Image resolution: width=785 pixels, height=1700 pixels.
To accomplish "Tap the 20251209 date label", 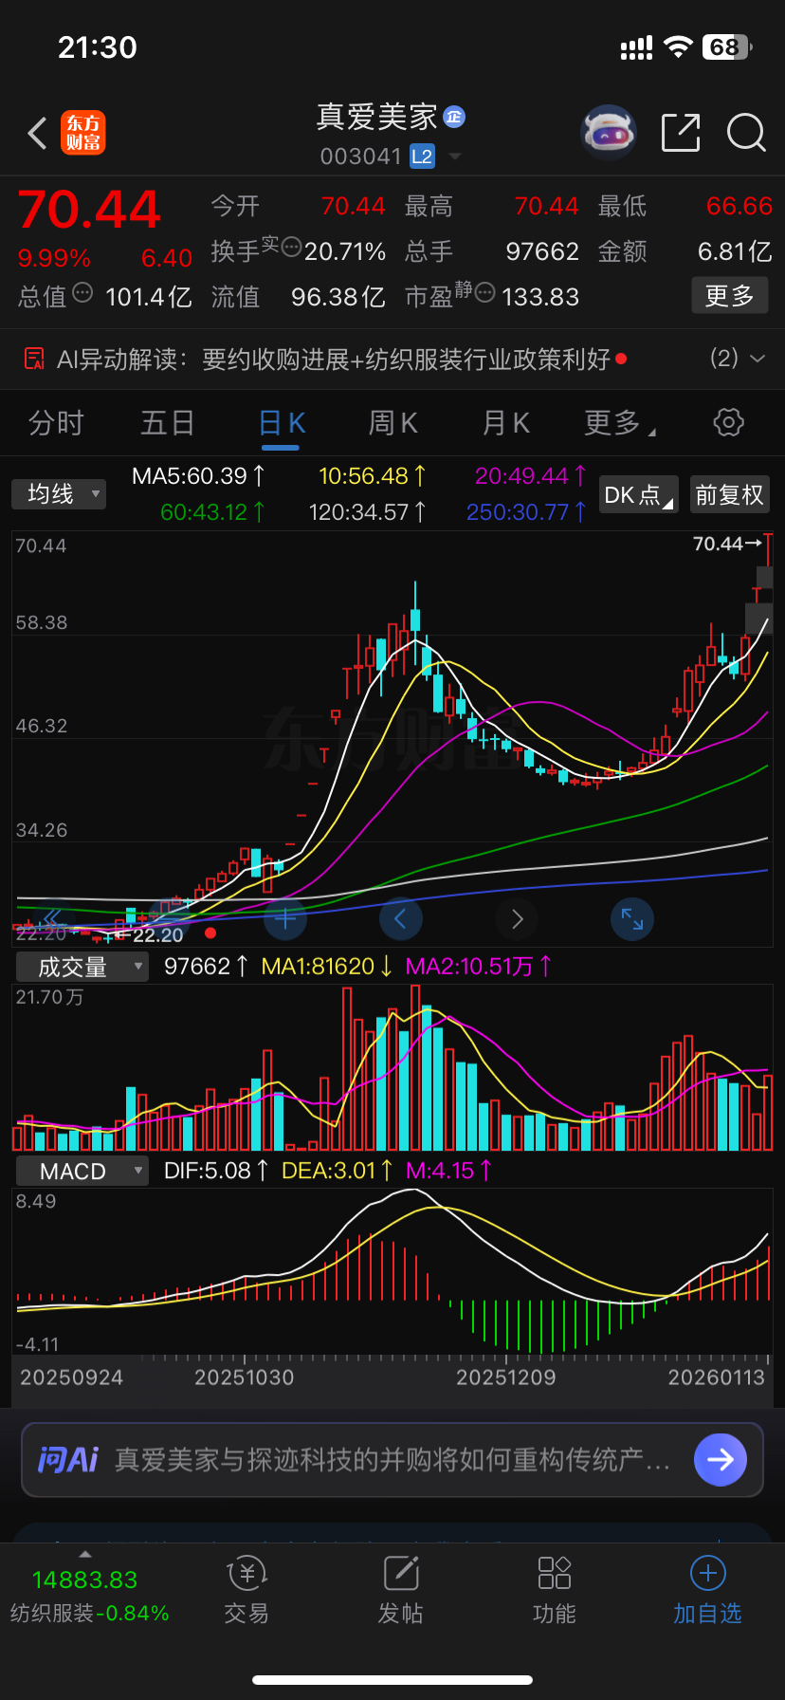I will click(x=506, y=1377).
